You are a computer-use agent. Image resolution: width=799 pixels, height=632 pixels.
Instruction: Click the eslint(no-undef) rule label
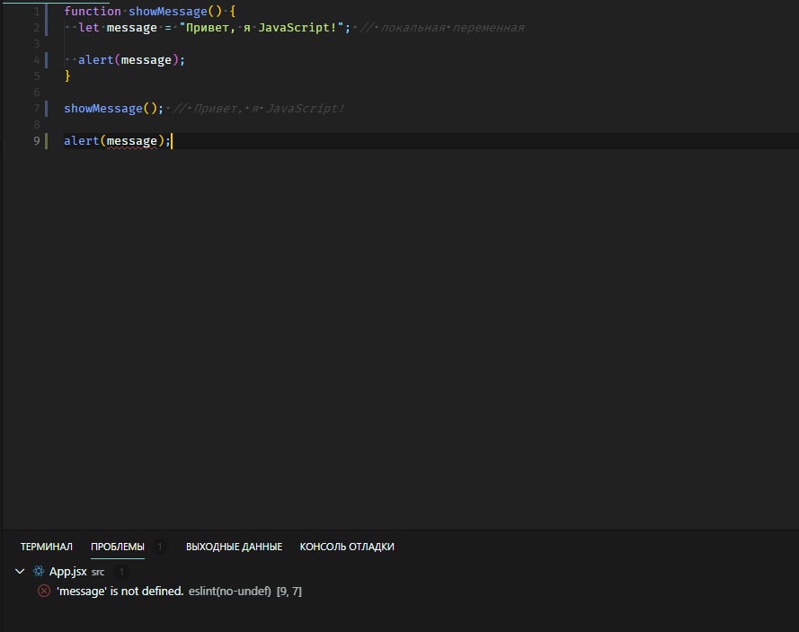(230, 592)
